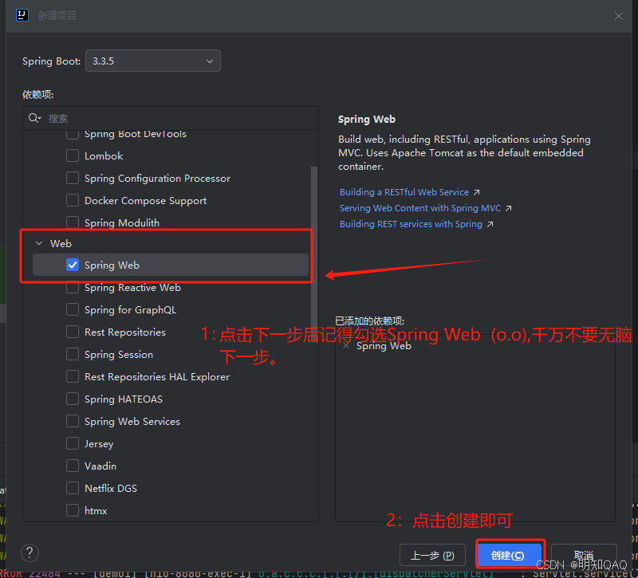Close the 新建项目 dialog
The height and width of the screenshot is (578, 638).
(619, 16)
